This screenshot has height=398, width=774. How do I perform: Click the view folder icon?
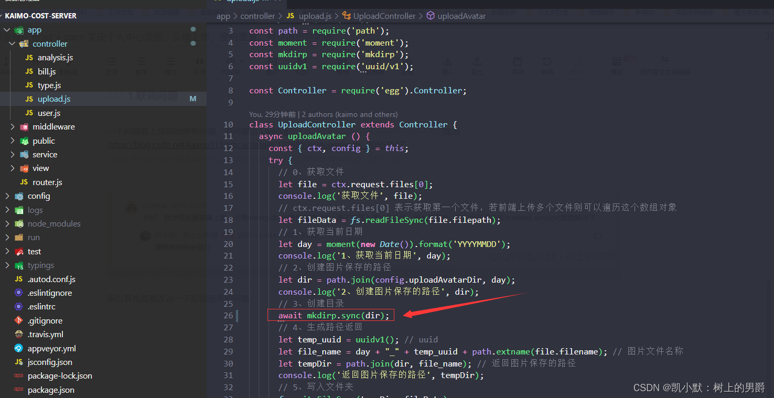click(24, 168)
